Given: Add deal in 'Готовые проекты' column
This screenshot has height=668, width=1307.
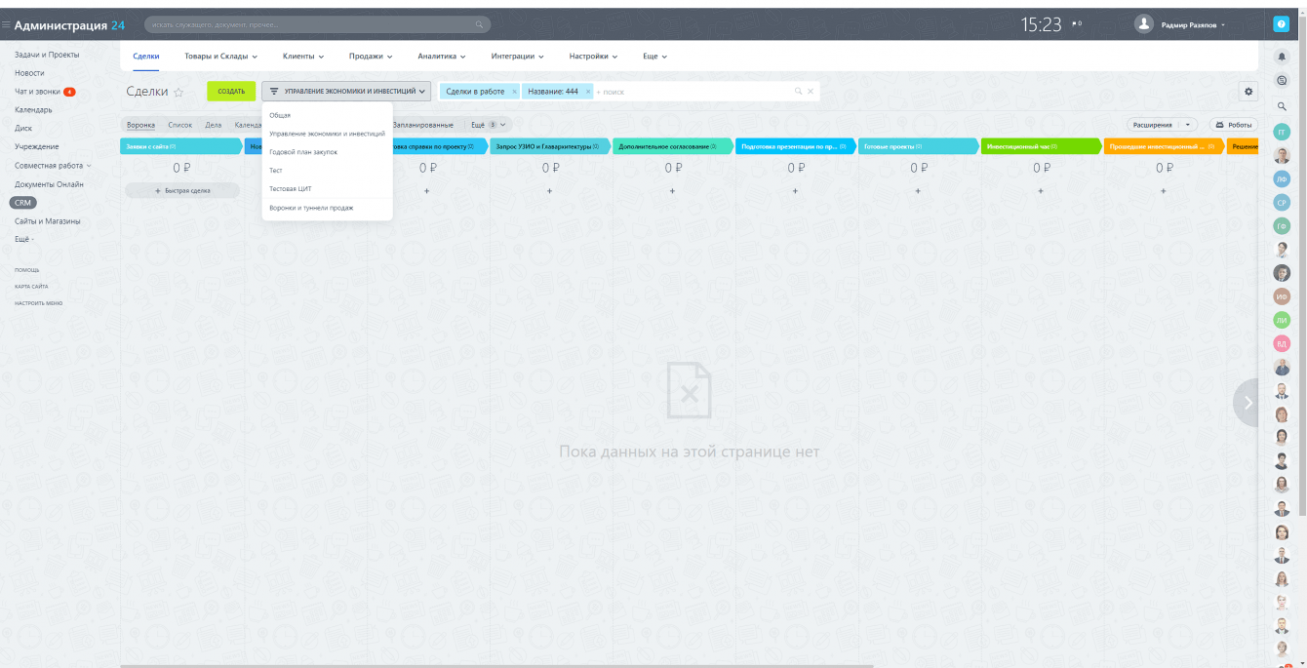Looking at the screenshot, I should coord(918,191).
